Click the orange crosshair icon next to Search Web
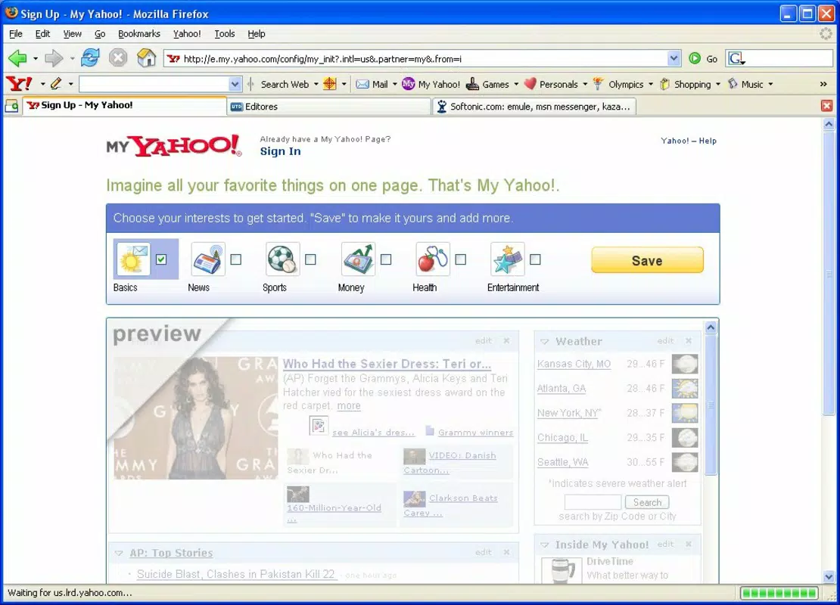 point(330,84)
